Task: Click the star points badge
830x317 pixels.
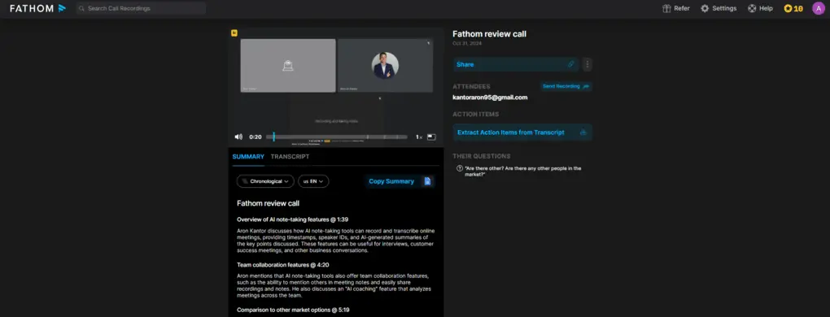Action: tap(793, 8)
